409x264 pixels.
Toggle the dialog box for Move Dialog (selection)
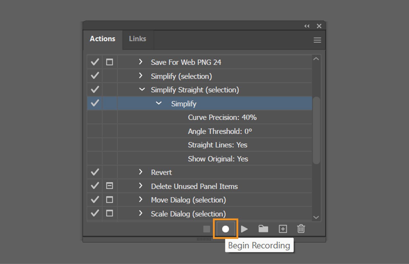tap(109, 200)
